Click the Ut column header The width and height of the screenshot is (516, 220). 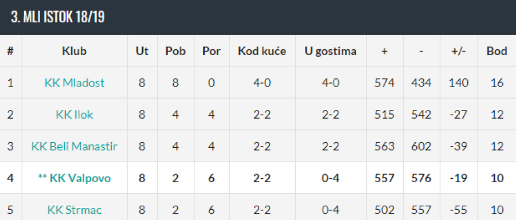point(142,52)
